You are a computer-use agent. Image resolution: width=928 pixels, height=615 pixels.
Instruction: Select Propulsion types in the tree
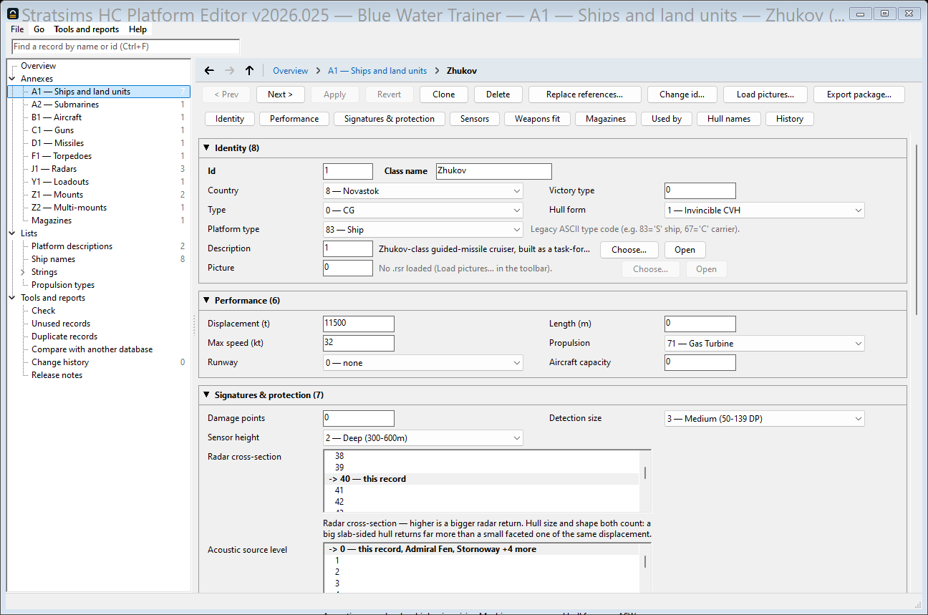(x=63, y=285)
